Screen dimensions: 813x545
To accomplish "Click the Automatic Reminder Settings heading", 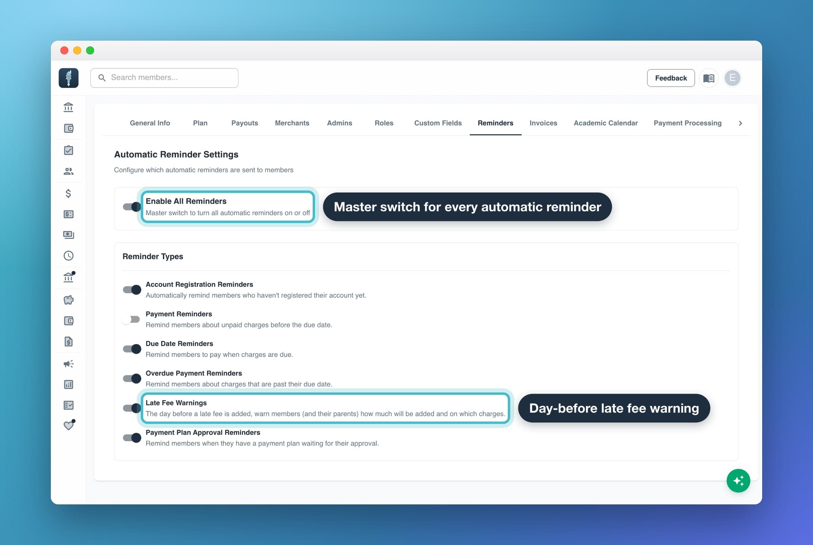I will [176, 154].
